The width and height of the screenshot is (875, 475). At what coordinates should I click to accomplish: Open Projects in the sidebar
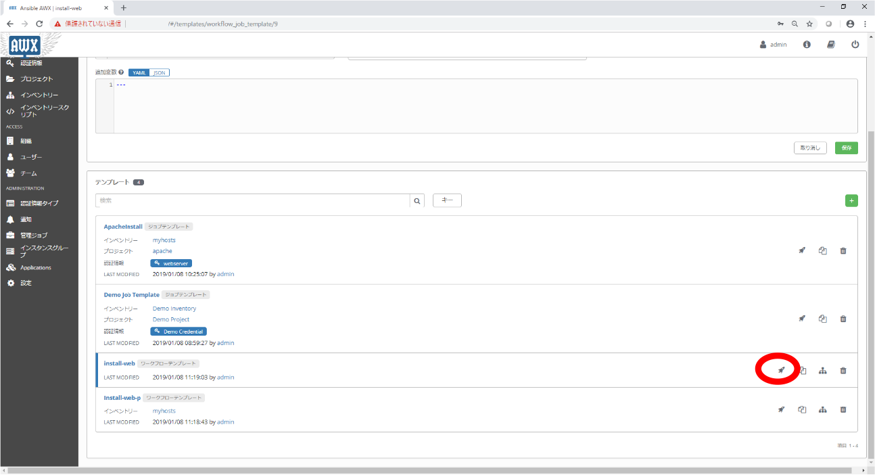(37, 79)
